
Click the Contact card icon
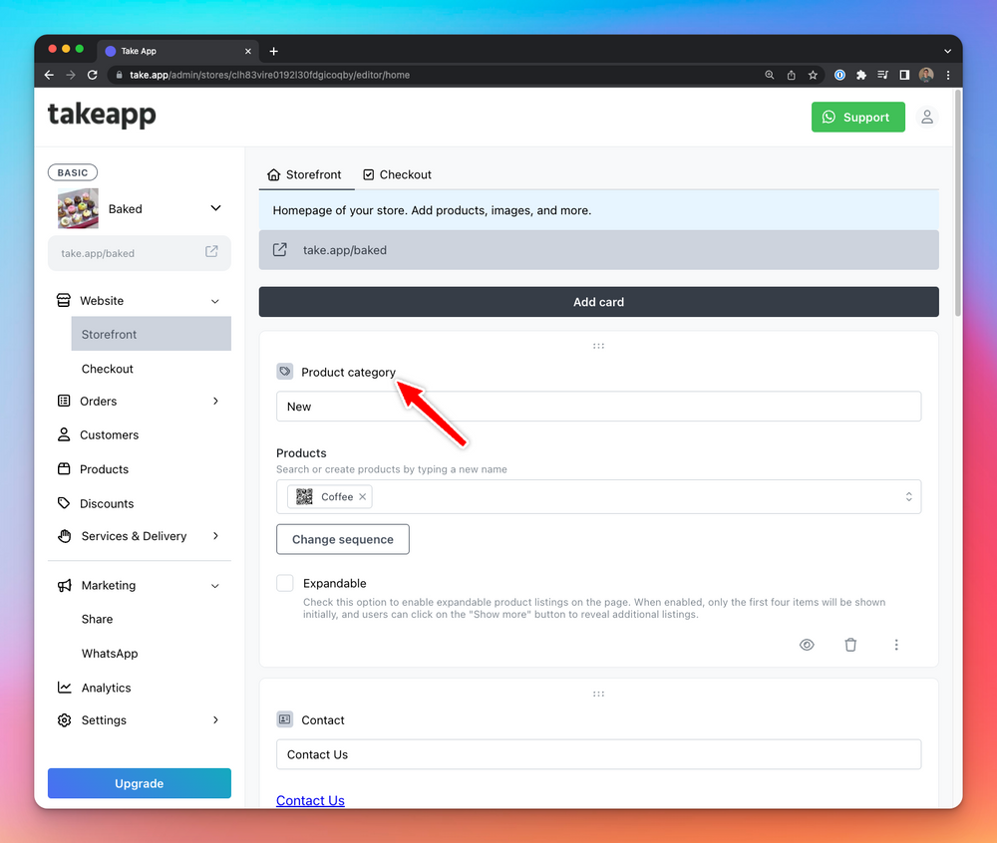[285, 719]
